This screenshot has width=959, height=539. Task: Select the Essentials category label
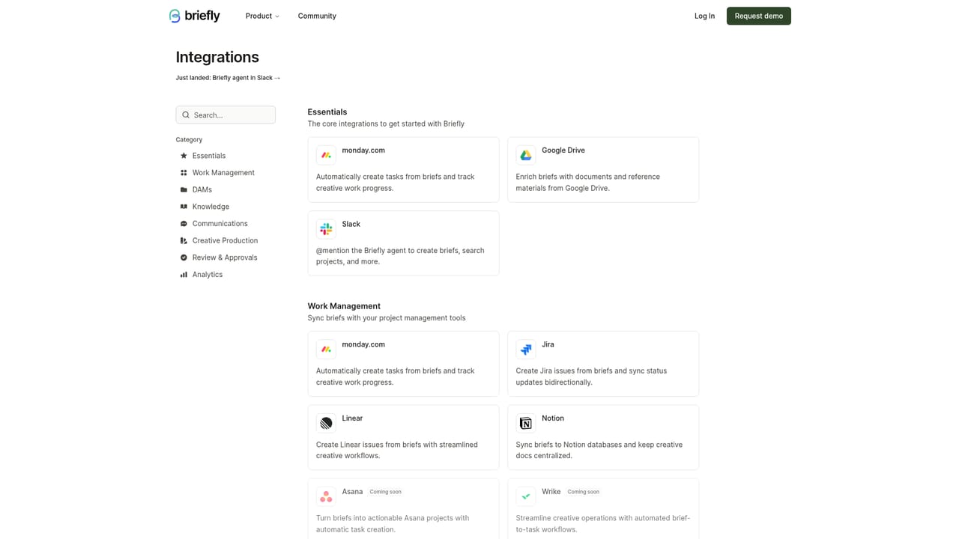209,156
